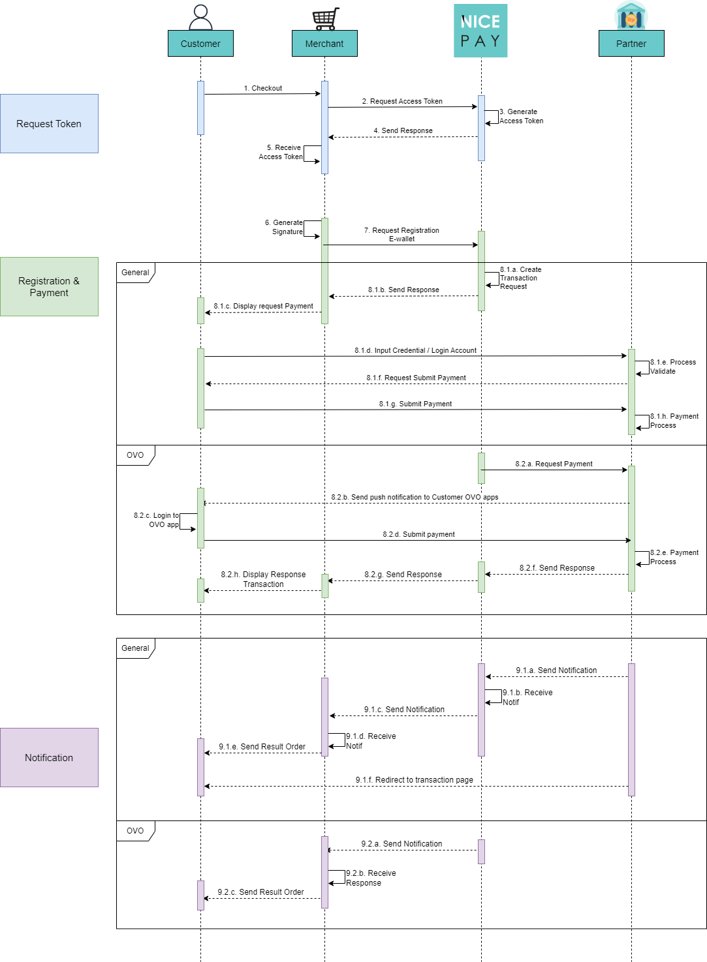Click the Partner bank building icon
The height and width of the screenshot is (962, 707).
[x=631, y=16]
